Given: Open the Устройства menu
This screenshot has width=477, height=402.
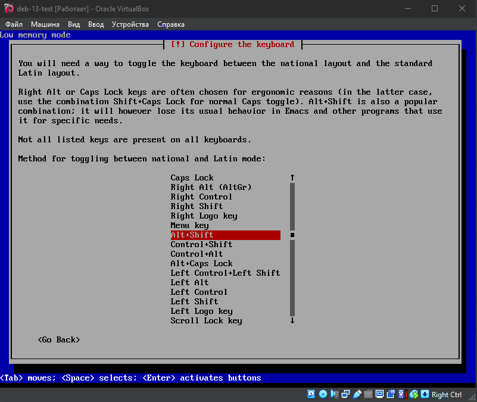Looking at the screenshot, I should tap(130, 24).
